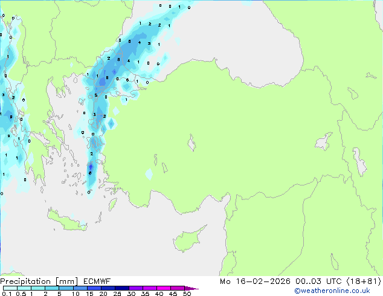Click the '0.5' legend value
383x296 pixels.
(x=21, y=294)
